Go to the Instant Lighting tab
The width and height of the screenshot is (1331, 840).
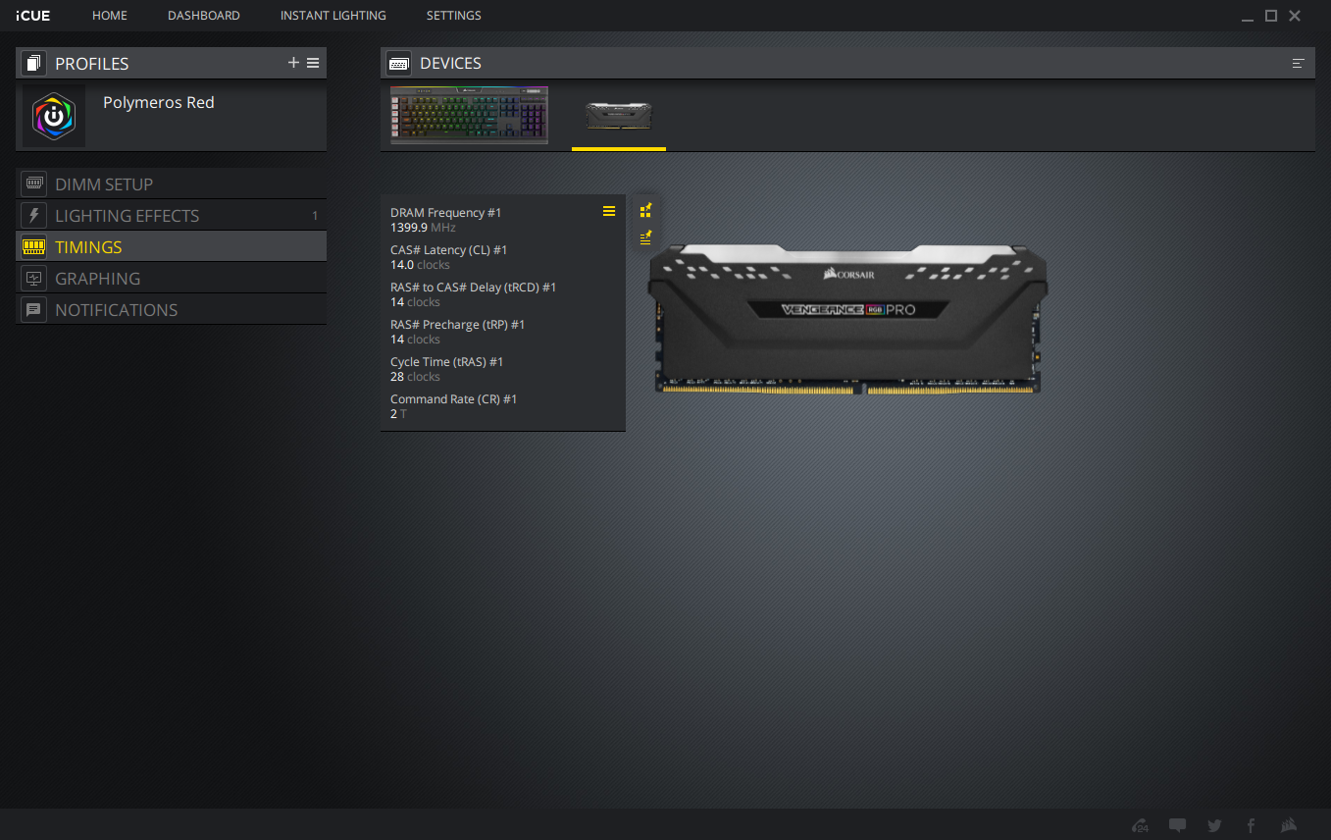(333, 16)
